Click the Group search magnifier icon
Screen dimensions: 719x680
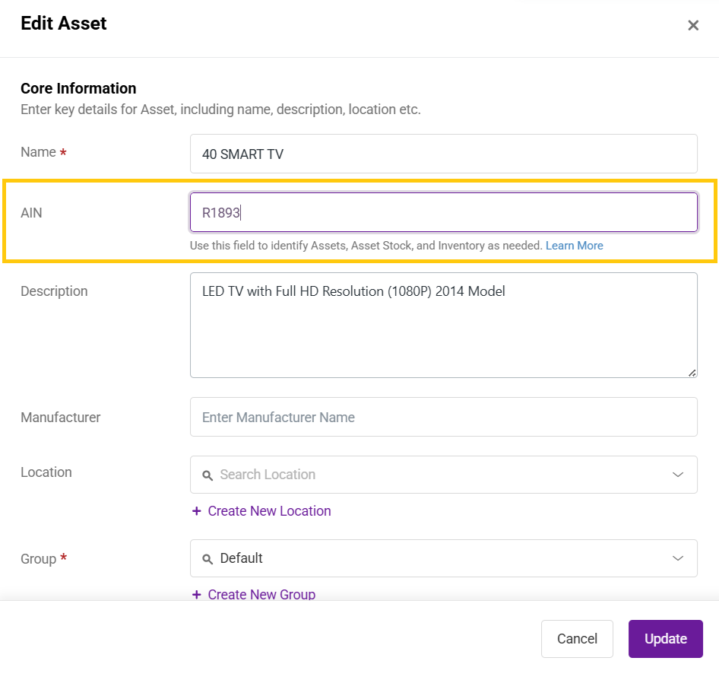(x=207, y=559)
